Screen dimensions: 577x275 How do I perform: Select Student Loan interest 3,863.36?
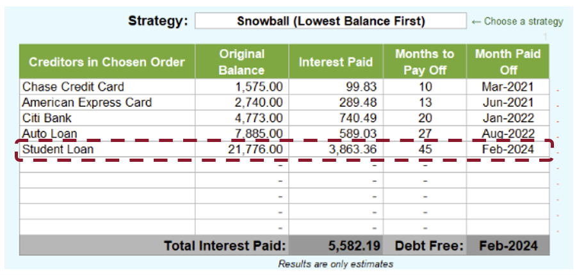point(336,150)
